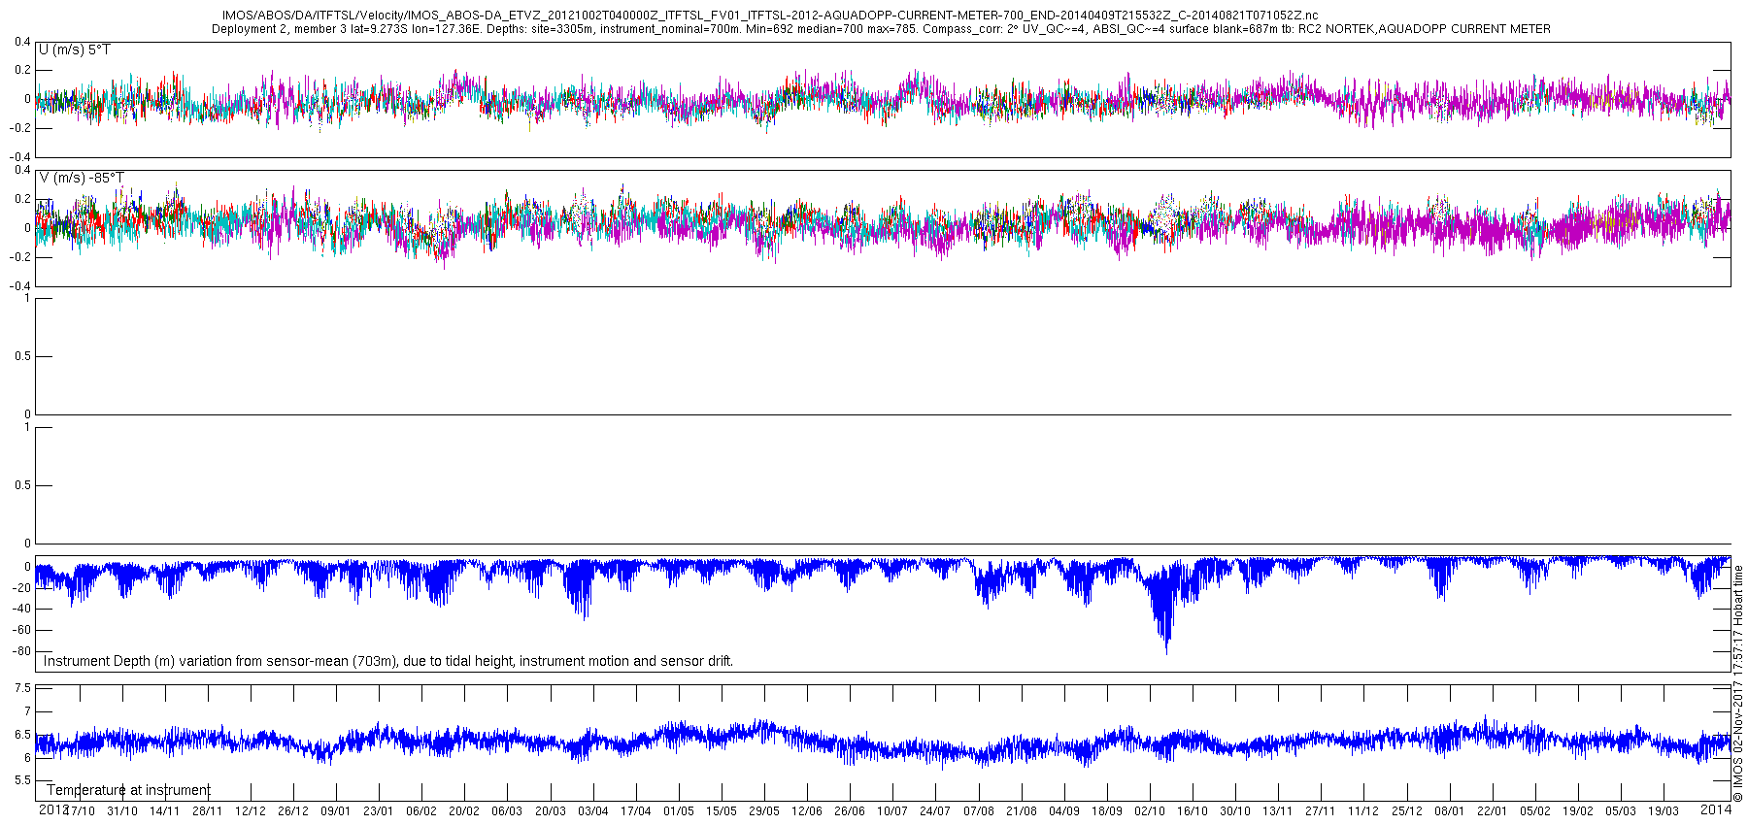1748x825 pixels.
Task: Click the '7.5' tick on the temperature axis
Action: coord(23,688)
